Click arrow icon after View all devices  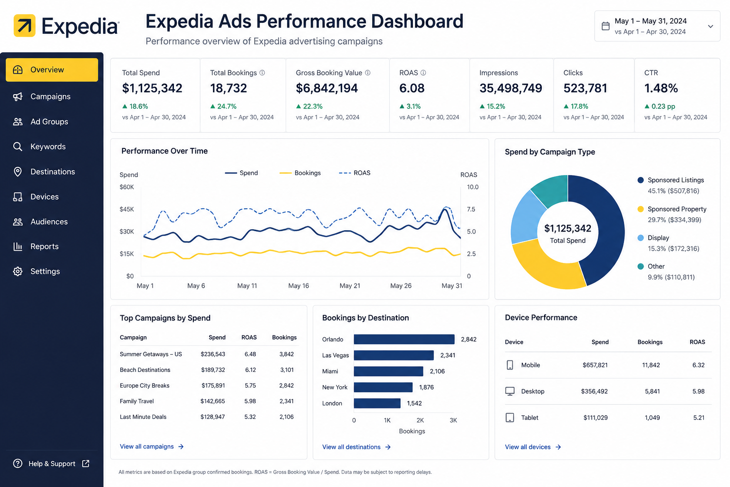tap(558, 447)
